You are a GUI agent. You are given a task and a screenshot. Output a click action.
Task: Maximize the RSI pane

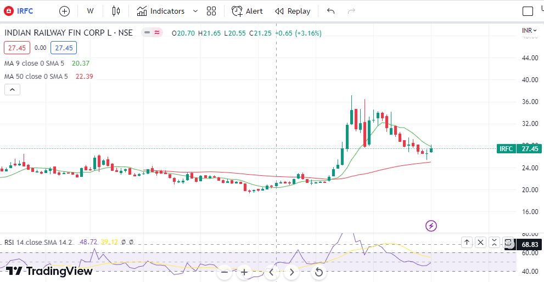[508, 243]
